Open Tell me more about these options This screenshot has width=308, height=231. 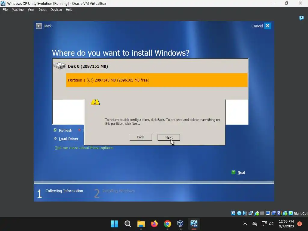[x=84, y=148]
